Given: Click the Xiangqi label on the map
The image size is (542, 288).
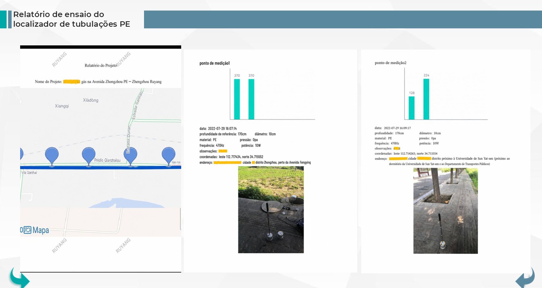Looking at the screenshot, I should tap(62, 106).
